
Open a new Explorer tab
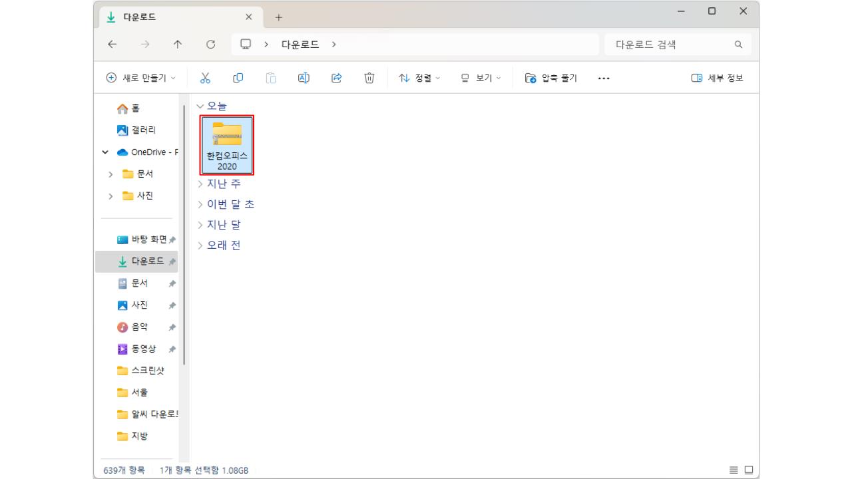pos(279,17)
